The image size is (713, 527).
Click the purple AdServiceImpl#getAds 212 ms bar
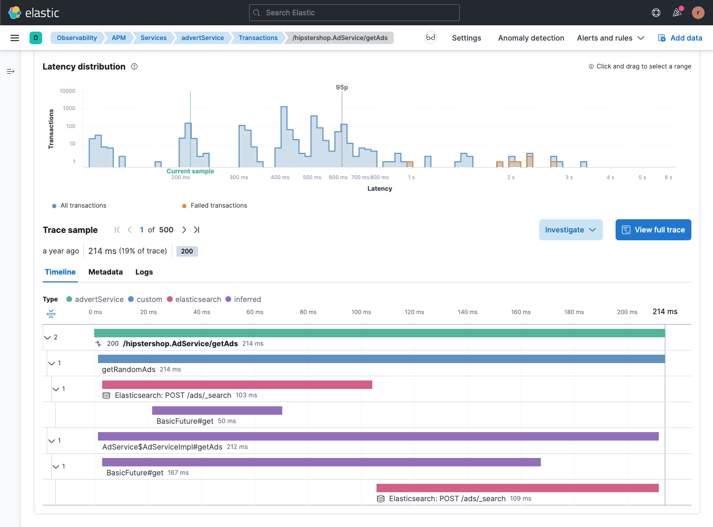(x=378, y=436)
